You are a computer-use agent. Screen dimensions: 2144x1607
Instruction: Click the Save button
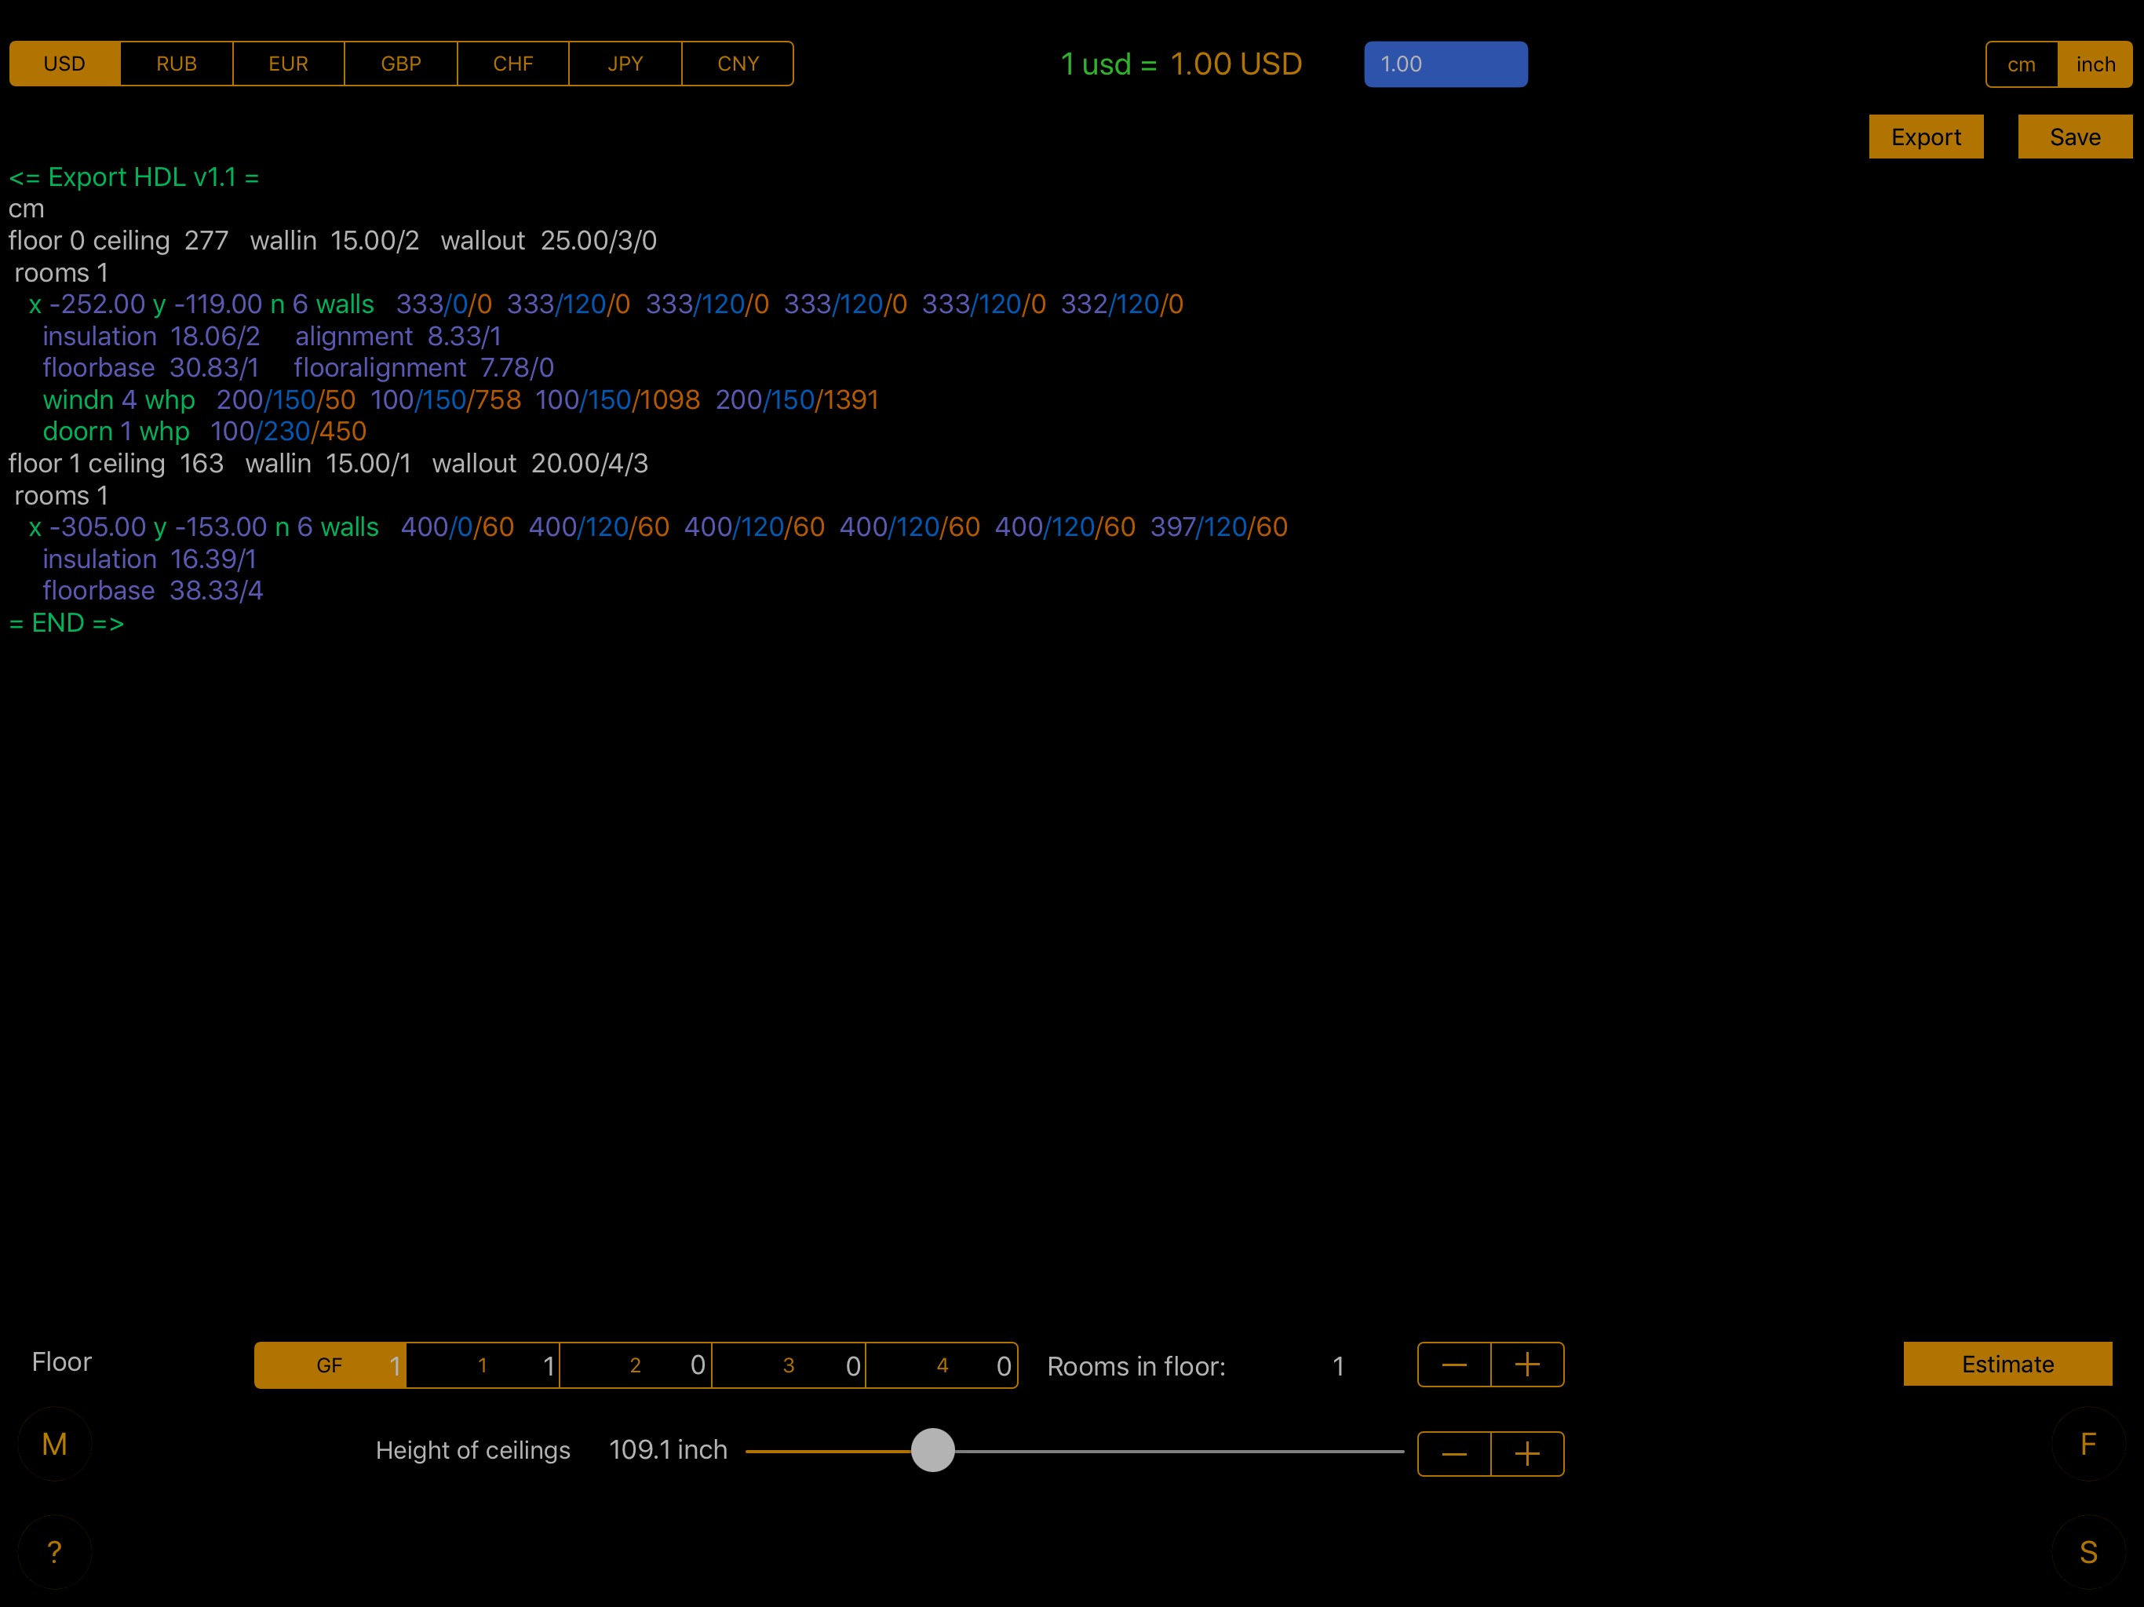coord(2075,137)
